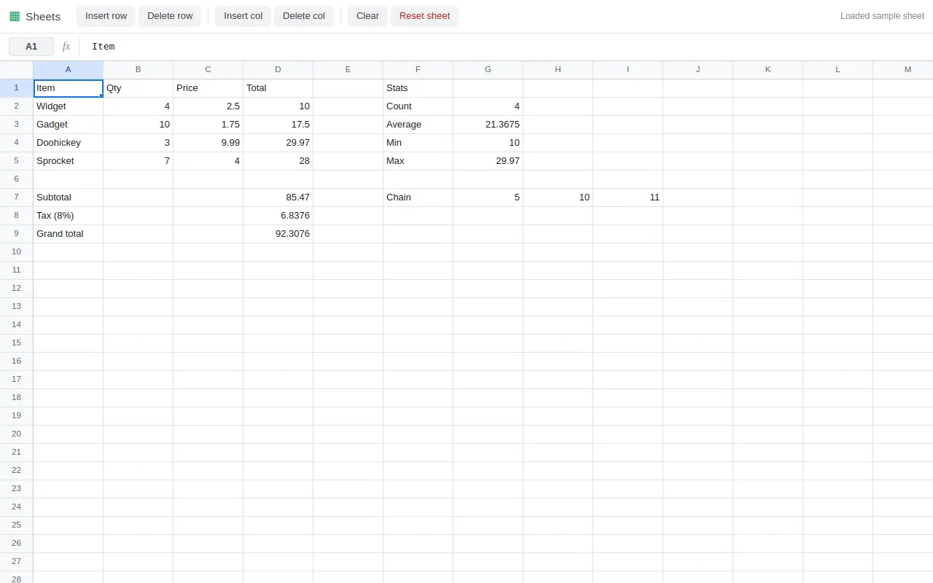Select the price cell showing 9.99
Screen dimensions: 933x583
pyautogui.click(x=208, y=143)
